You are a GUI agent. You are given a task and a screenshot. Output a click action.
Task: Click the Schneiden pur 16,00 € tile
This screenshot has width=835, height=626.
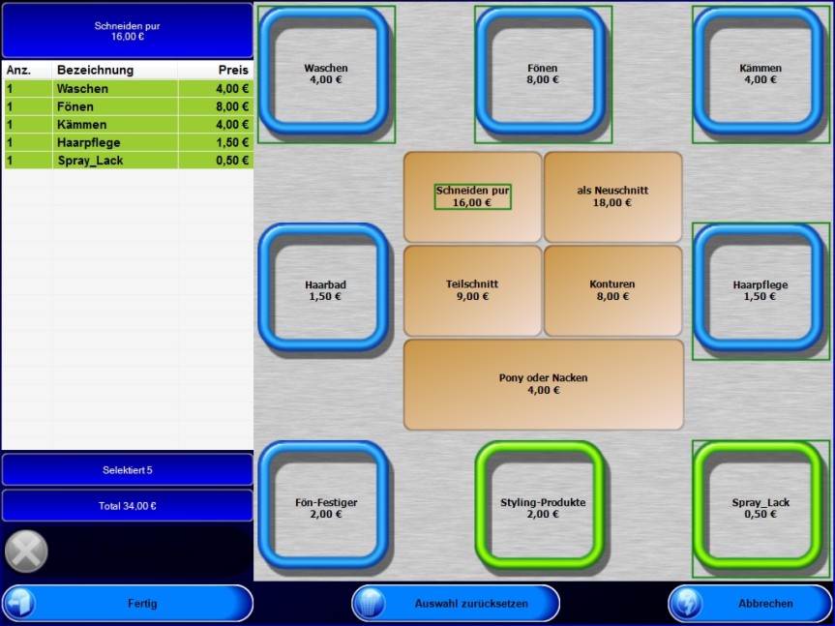tap(472, 197)
